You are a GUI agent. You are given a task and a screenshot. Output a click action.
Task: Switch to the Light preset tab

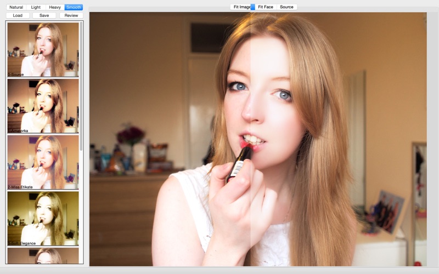pos(36,7)
